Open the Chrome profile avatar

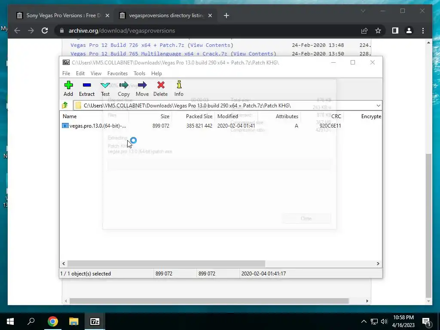click(x=409, y=31)
